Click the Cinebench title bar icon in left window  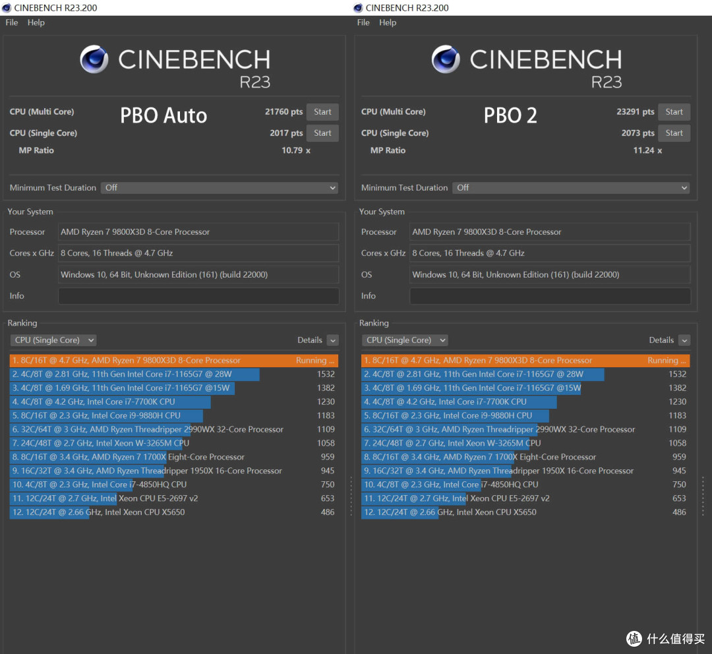pos(7,8)
